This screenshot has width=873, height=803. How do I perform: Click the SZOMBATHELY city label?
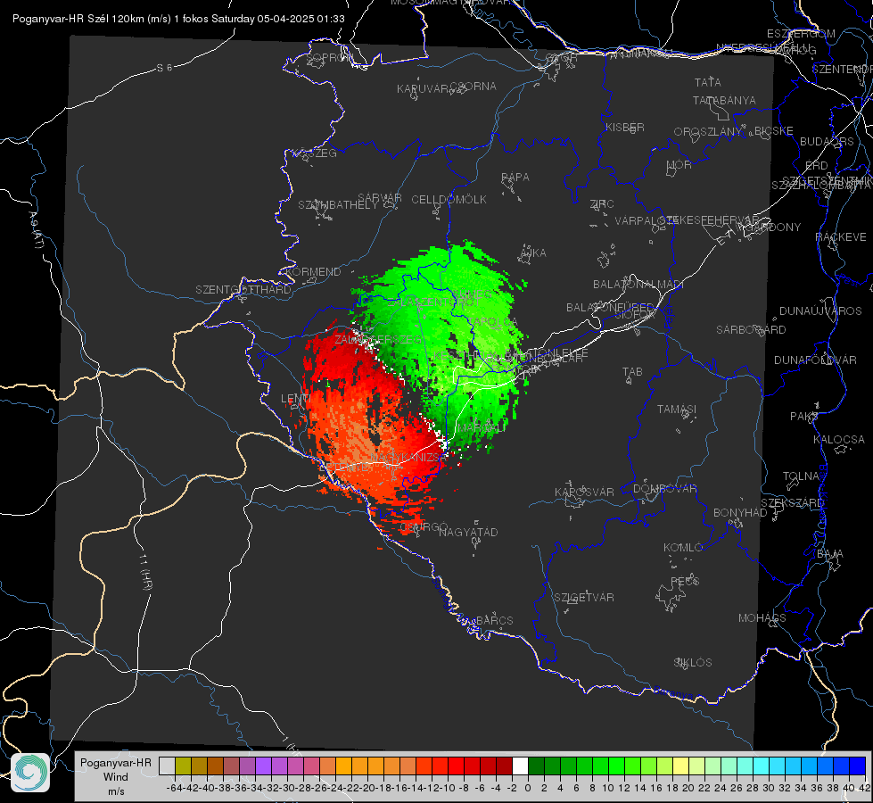[x=338, y=205]
